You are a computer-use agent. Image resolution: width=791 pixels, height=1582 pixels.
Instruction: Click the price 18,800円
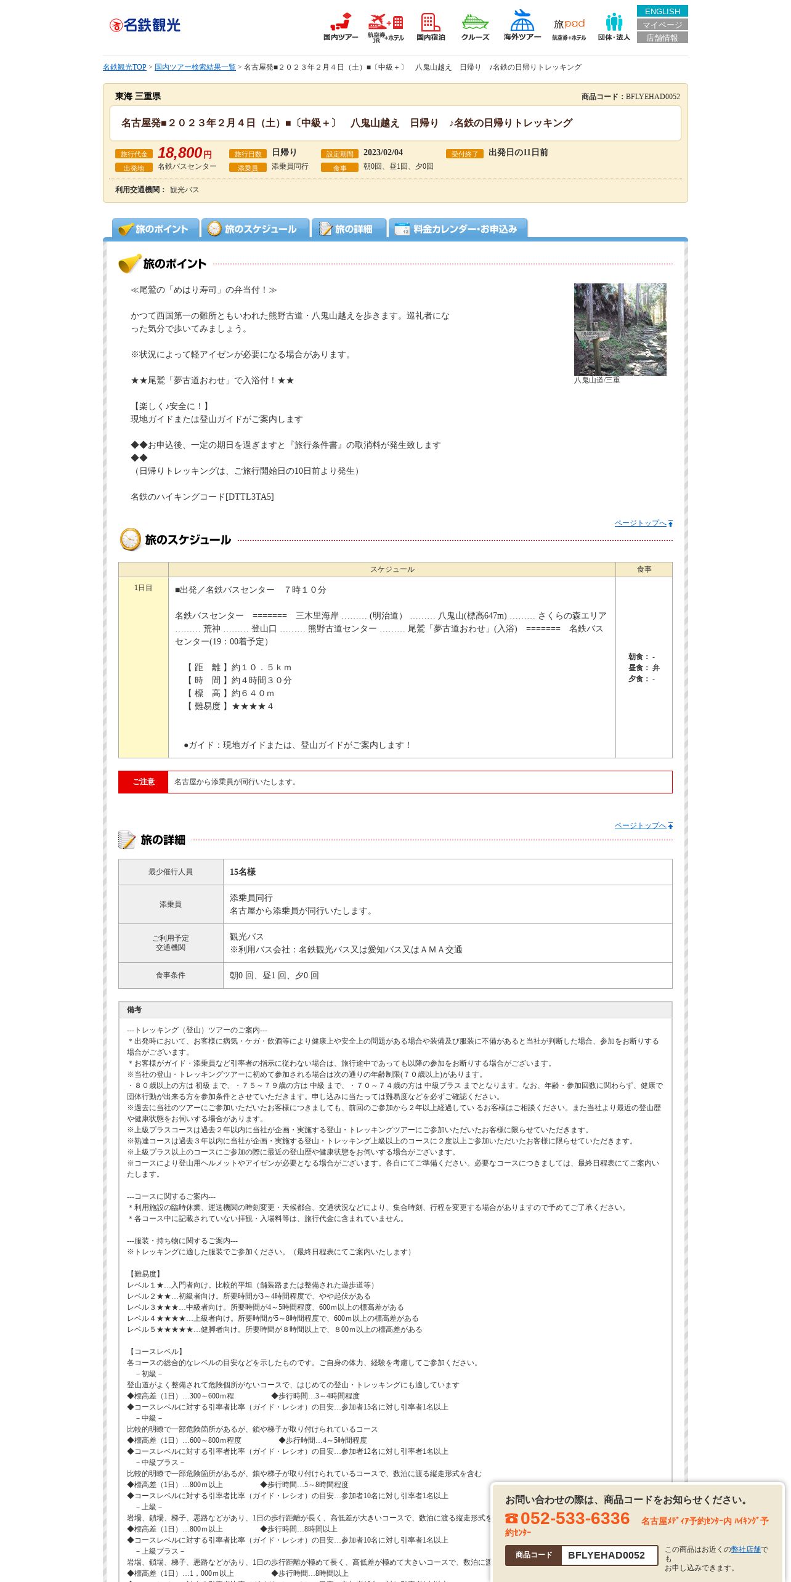[x=184, y=153]
